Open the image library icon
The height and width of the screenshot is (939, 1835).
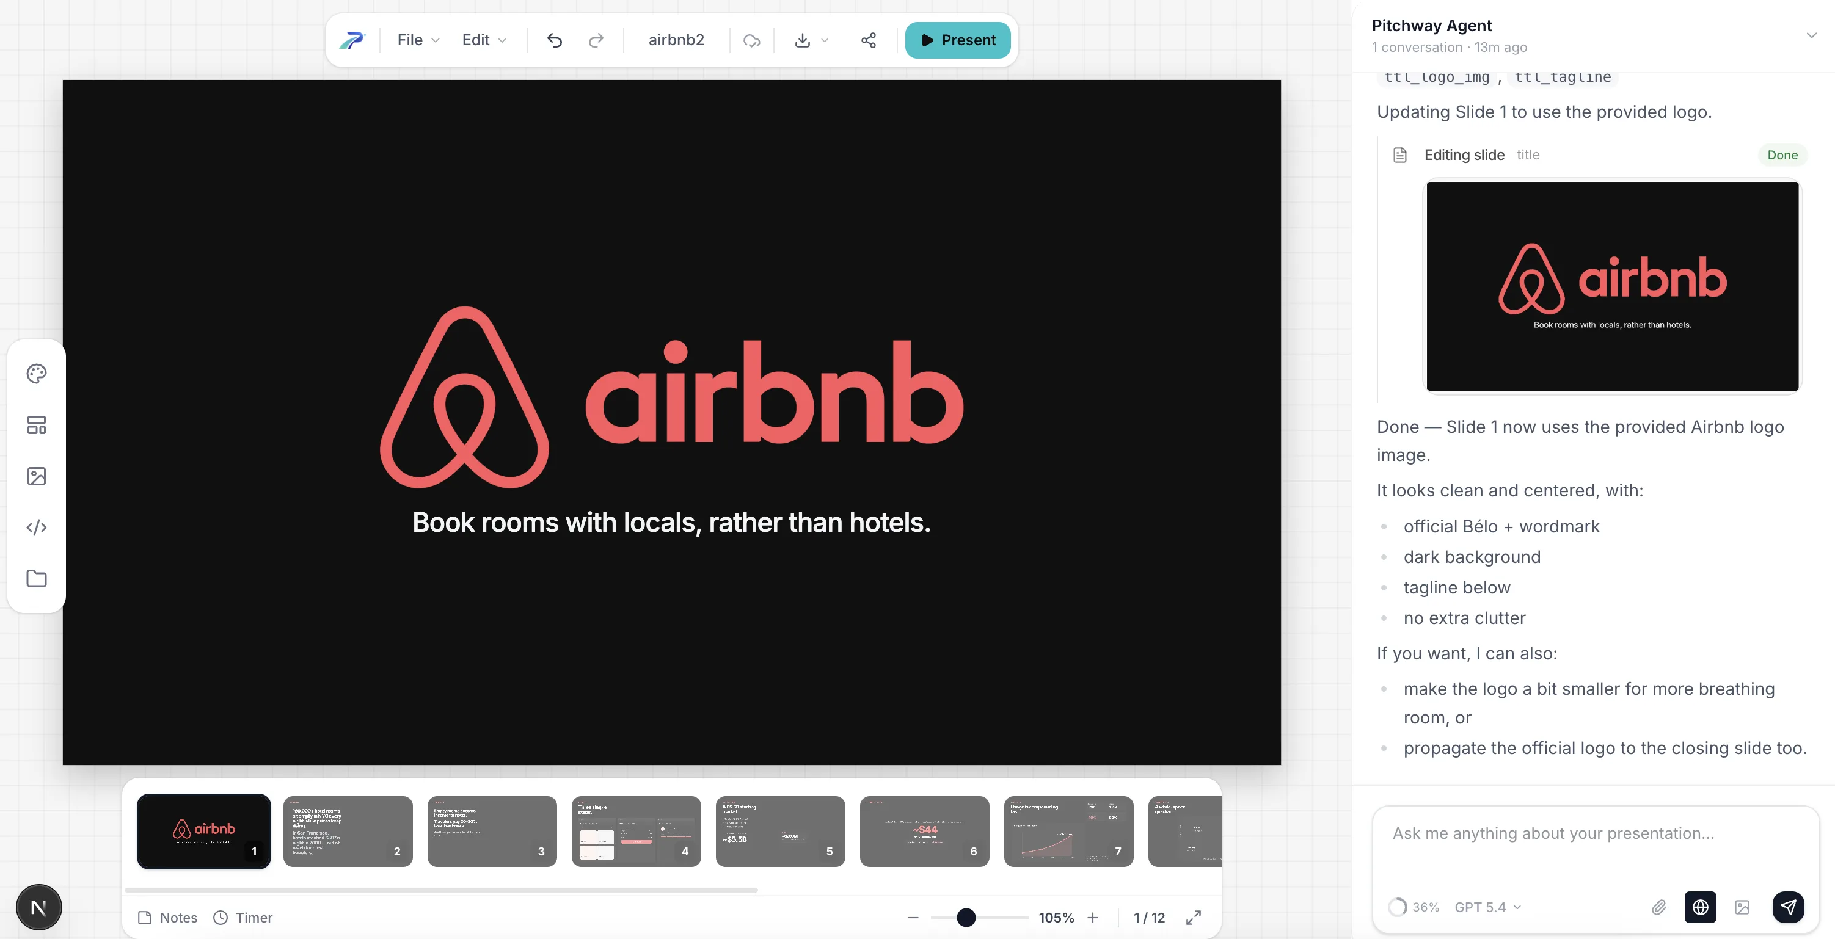click(36, 476)
